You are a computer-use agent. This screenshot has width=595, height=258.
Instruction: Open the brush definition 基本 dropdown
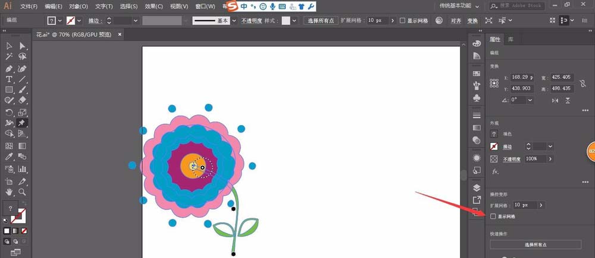coord(234,20)
